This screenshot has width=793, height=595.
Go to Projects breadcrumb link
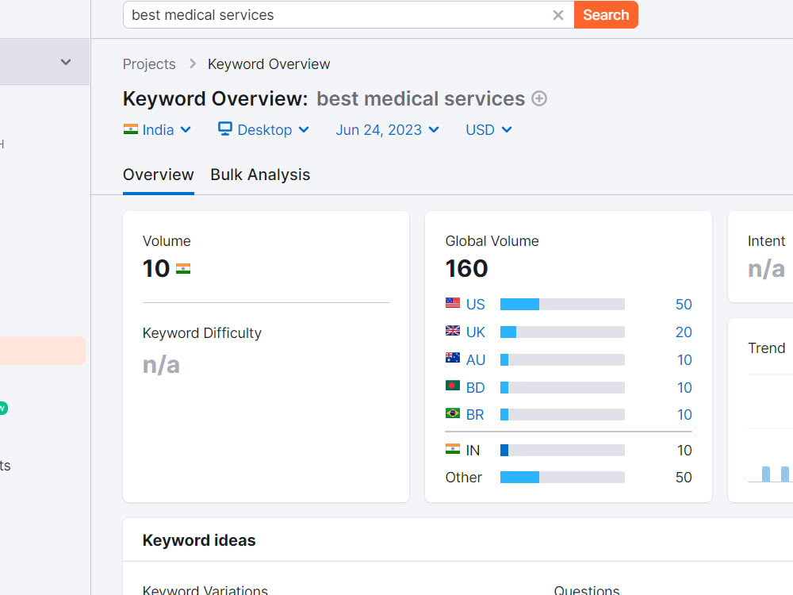[149, 64]
